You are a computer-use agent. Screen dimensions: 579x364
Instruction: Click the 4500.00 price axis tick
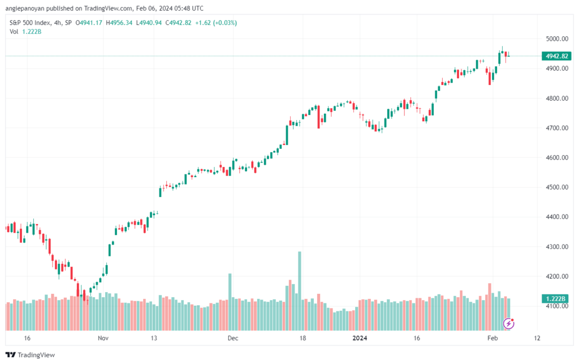(557, 187)
